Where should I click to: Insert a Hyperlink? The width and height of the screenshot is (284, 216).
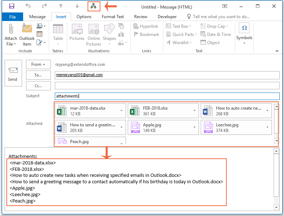point(146,26)
